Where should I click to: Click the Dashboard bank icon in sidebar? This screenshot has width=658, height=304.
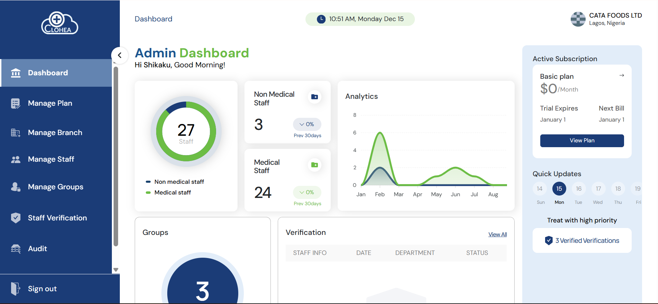pos(16,73)
